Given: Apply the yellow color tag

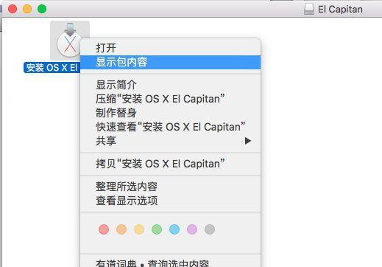Looking at the screenshot, I should [139, 229].
